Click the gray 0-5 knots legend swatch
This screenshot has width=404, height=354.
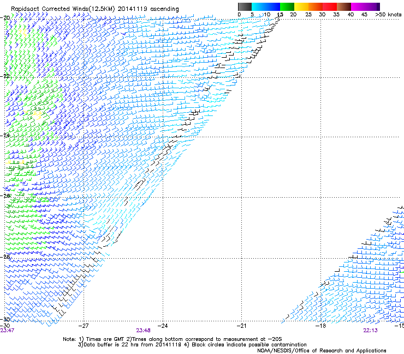[245, 7]
